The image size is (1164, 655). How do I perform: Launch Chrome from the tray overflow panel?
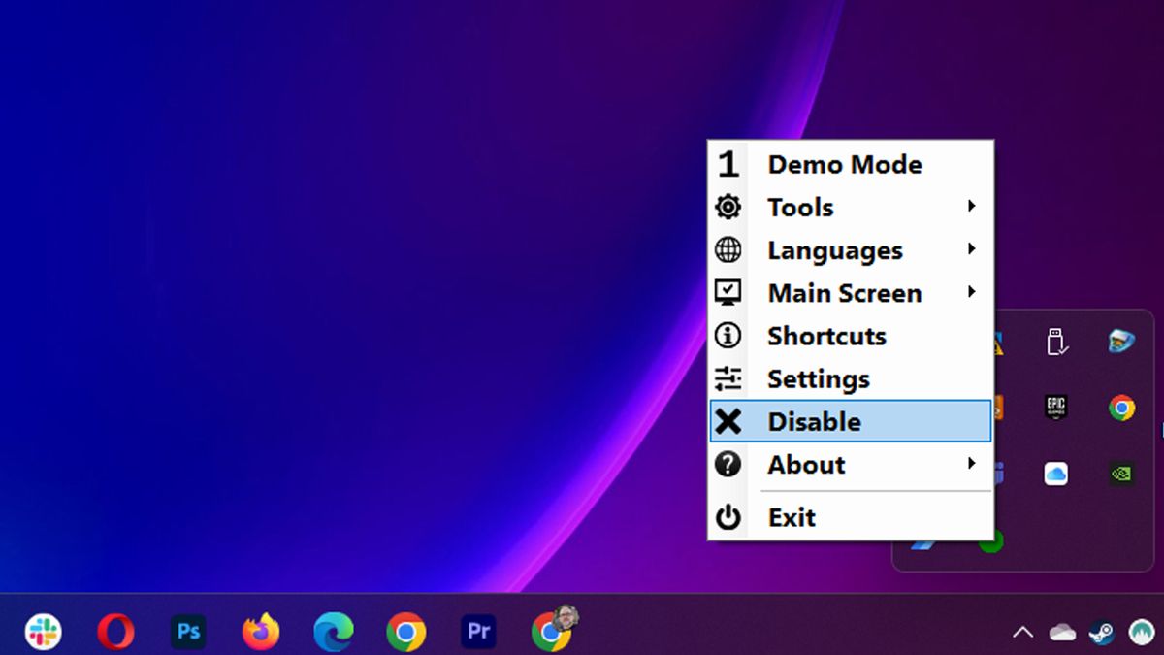click(1121, 407)
